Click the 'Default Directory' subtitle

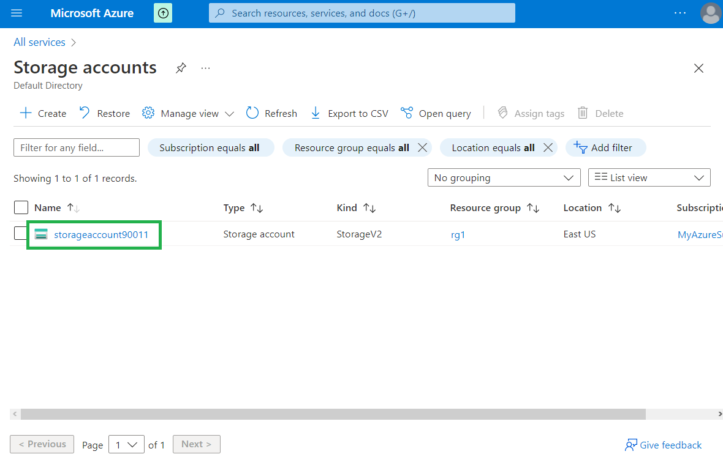point(48,86)
